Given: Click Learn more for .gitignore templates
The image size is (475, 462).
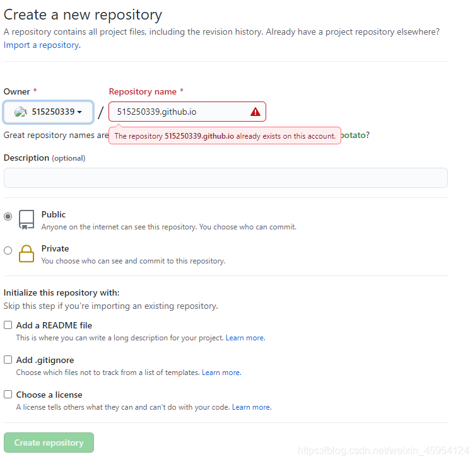Looking at the screenshot, I should (x=221, y=372).
